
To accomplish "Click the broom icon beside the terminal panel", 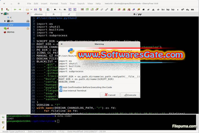I will 3,127.
